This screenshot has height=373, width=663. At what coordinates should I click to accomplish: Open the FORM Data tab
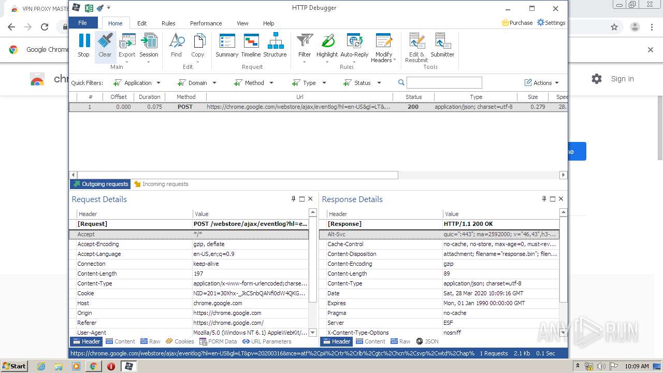pos(218,341)
